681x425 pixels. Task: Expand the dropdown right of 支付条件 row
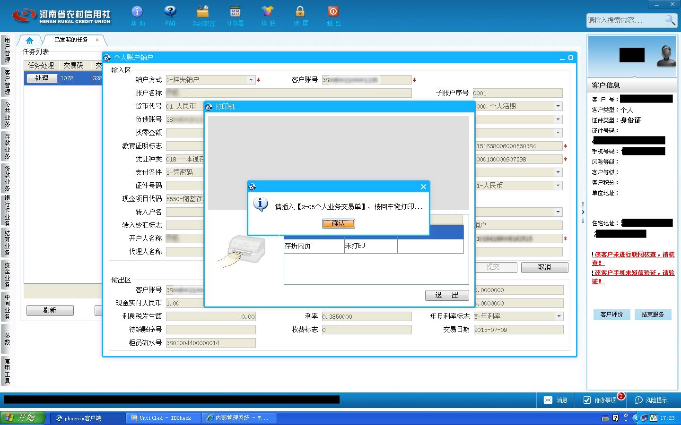tap(559, 172)
